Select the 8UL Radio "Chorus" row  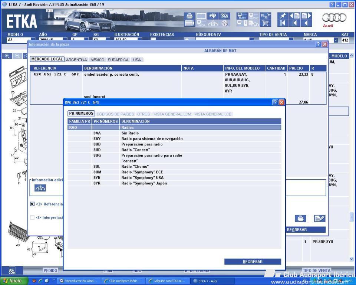pyautogui.click(x=174, y=167)
